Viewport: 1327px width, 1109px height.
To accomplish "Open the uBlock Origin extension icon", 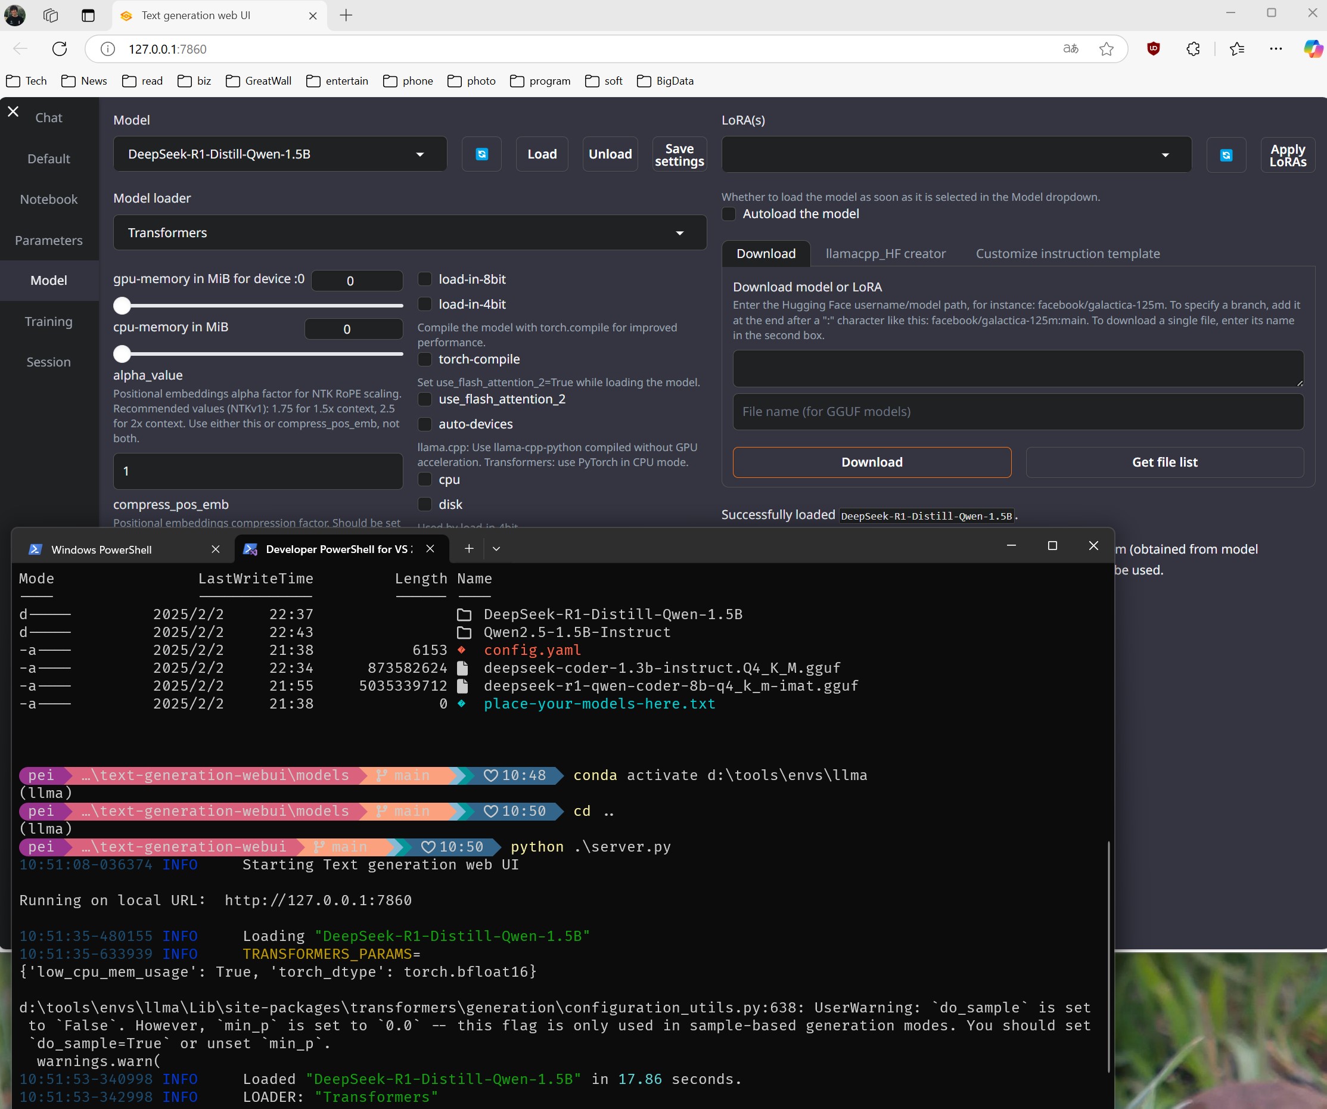I will pos(1153,49).
